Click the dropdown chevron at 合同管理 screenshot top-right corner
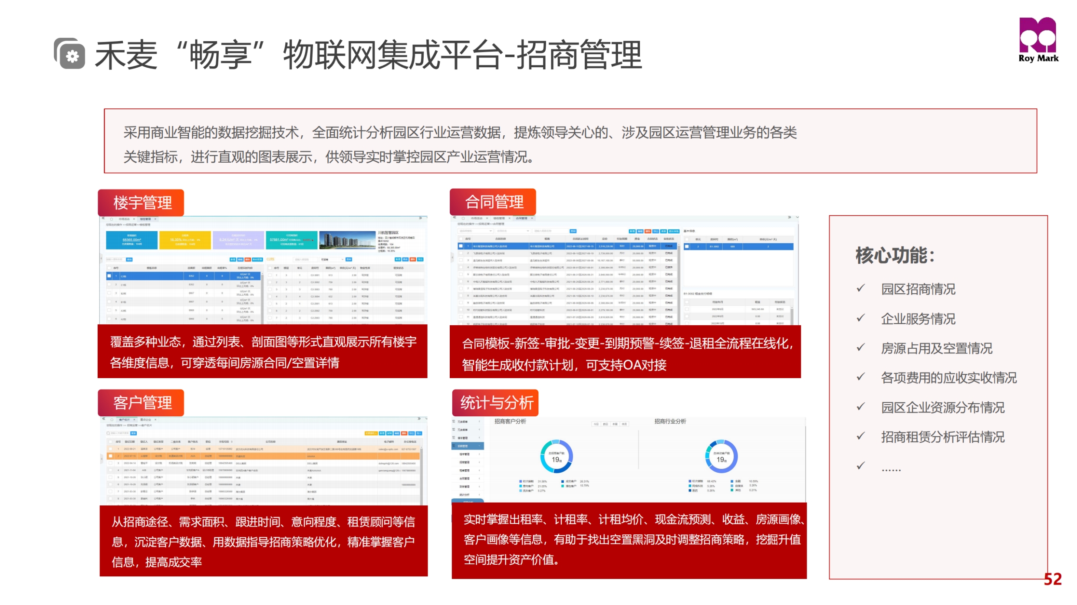 [x=797, y=217]
